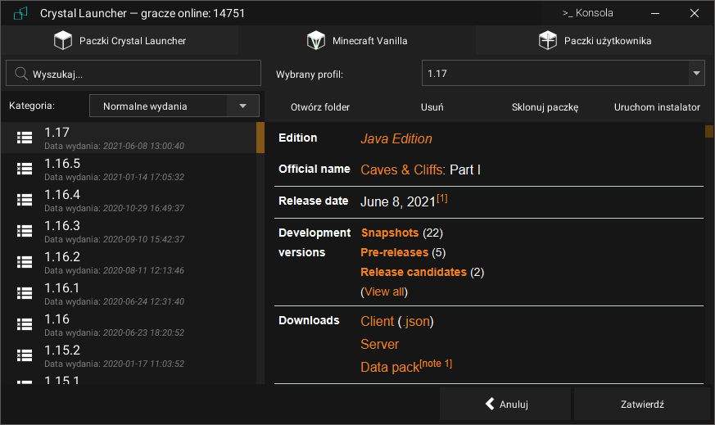Screen dimensions: 715x425
Task: Open the Paczki użytkownika tab
Action: tap(595, 41)
